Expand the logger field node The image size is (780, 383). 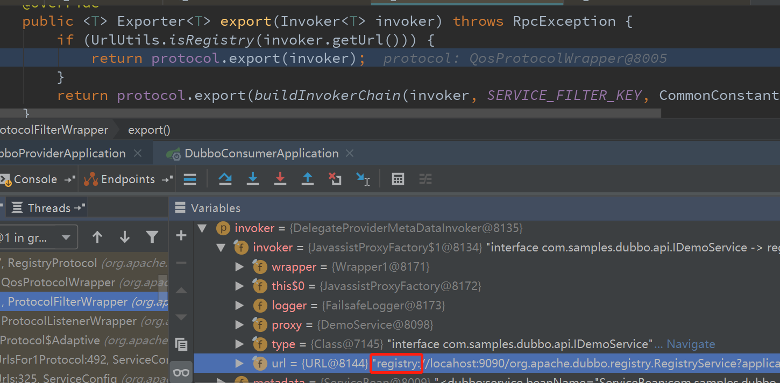point(239,306)
